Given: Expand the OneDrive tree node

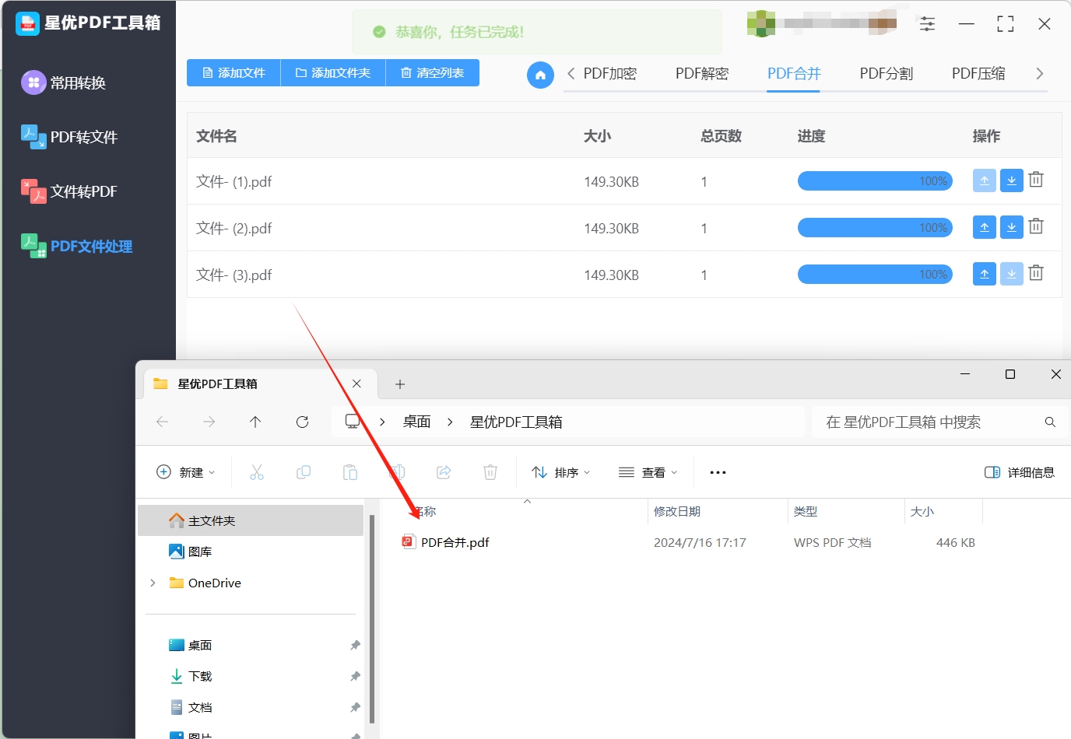Looking at the screenshot, I should click(153, 583).
